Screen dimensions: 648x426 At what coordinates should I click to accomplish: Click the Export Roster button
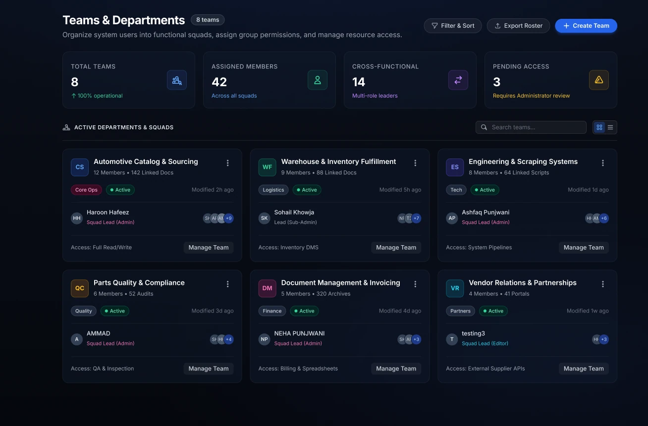point(518,26)
